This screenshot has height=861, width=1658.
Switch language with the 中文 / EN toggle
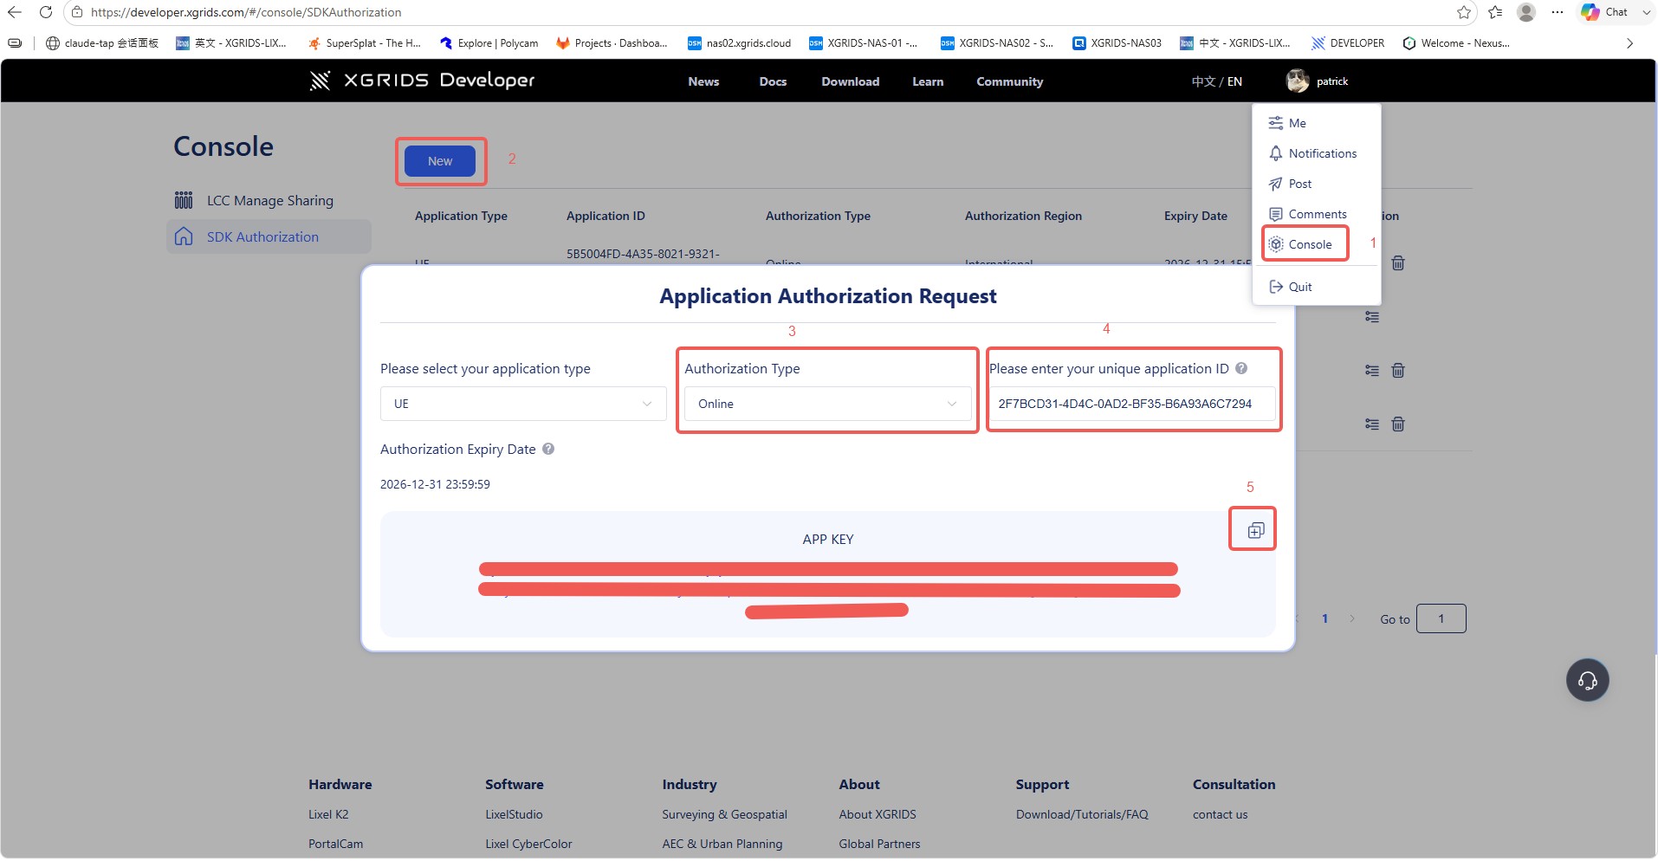pos(1216,81)
